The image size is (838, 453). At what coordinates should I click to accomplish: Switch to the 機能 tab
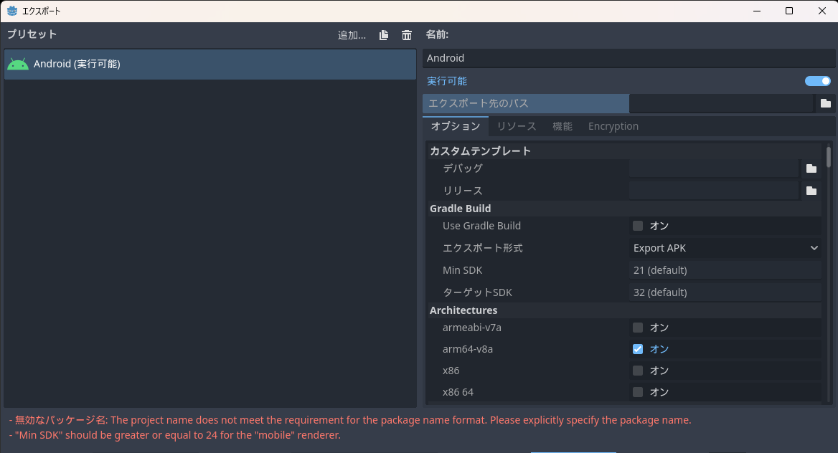click(562, 126)
